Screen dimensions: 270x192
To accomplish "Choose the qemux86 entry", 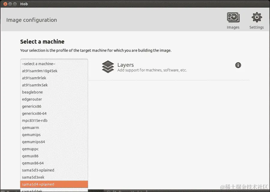I will tap(54, 156).
